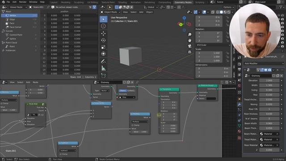Open Subtract operation dropdown on node
Screen dimensions: 286x161
point(68,150)
